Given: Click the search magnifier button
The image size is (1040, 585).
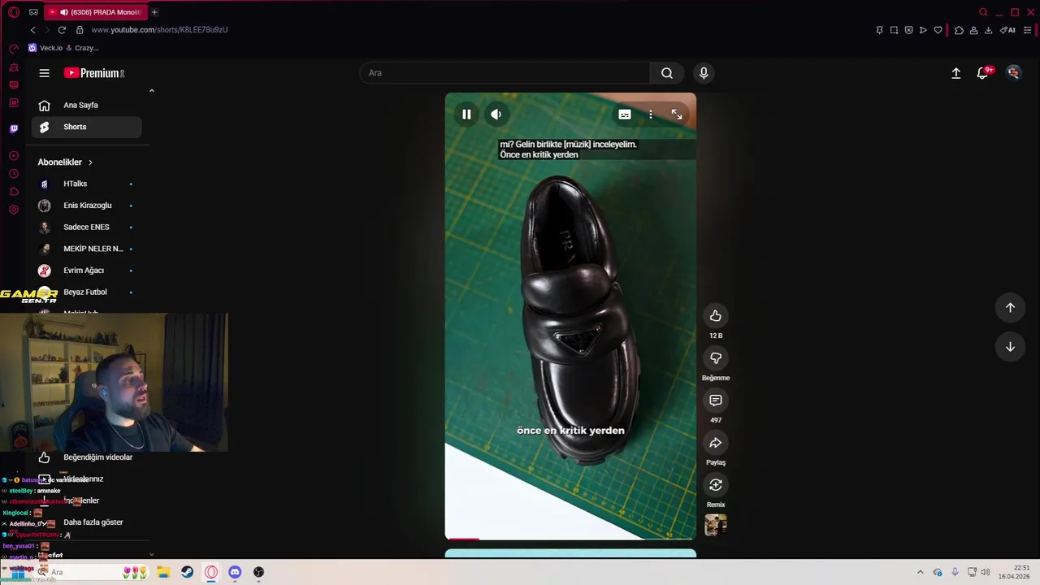Looking at the screenshot, I should point(667,73).
